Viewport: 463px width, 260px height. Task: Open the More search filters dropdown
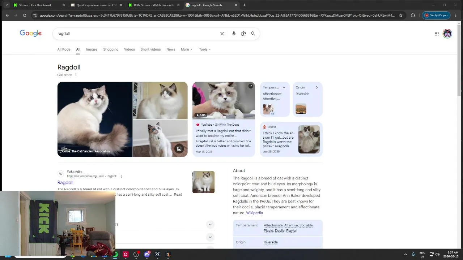pos(187,49)
